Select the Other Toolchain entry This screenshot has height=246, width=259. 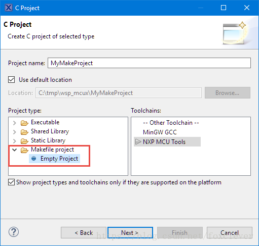point(171,123)
